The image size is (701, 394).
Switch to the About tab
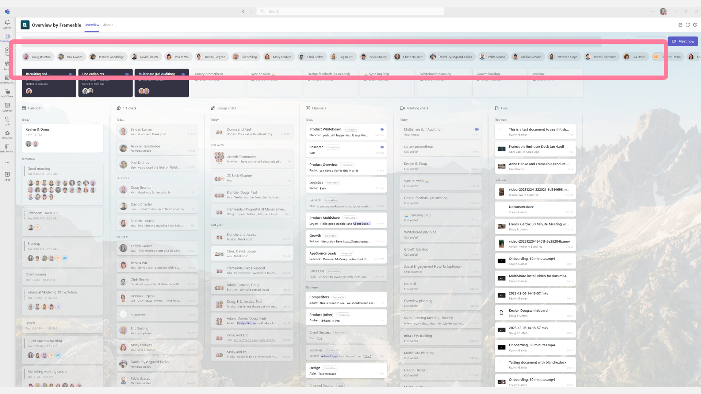pos(108,25)
